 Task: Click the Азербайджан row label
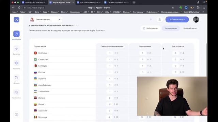[45, 85]
